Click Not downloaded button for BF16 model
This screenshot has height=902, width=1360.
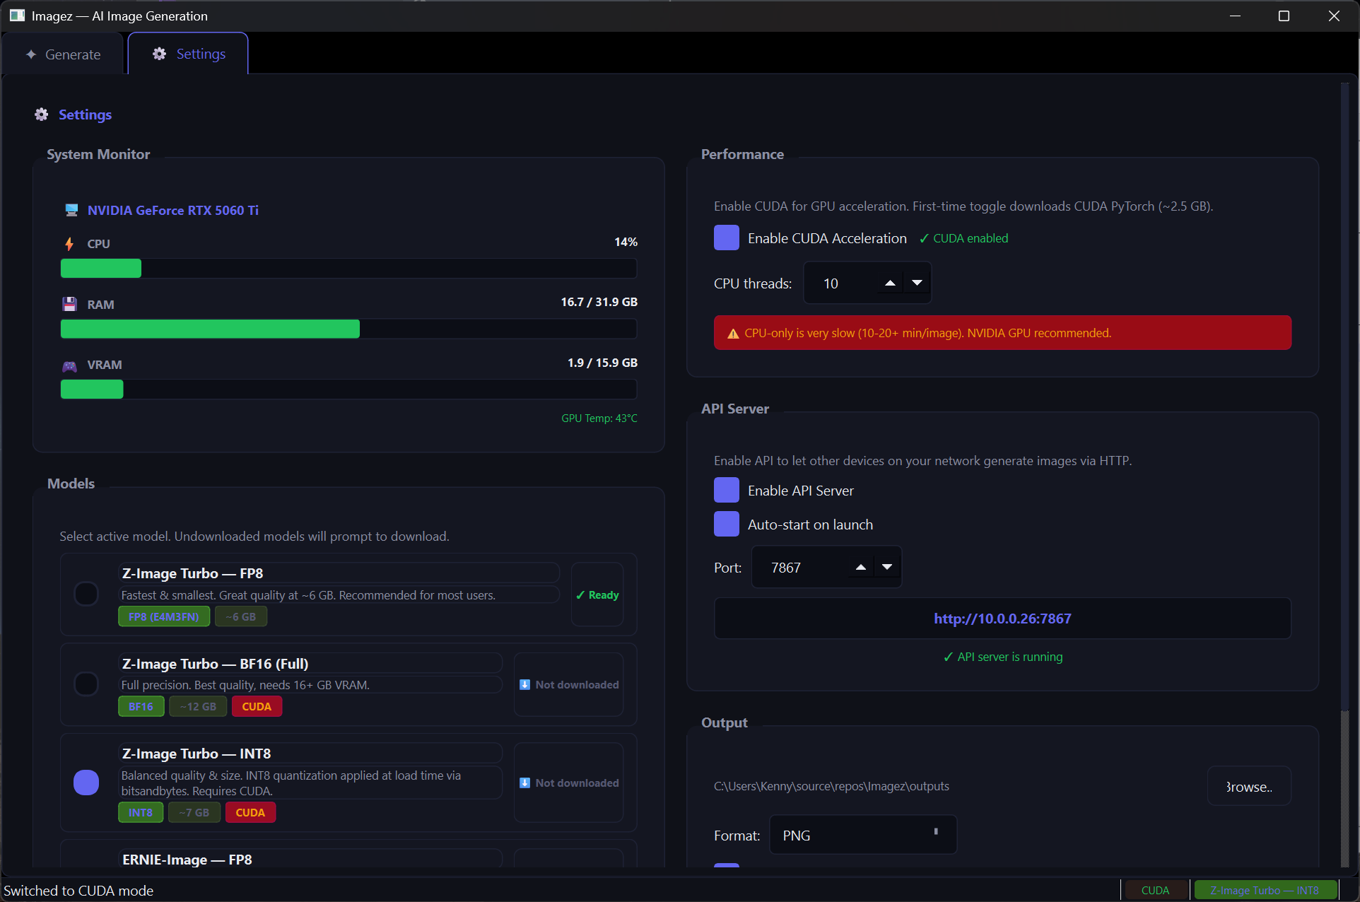point(569,685)
